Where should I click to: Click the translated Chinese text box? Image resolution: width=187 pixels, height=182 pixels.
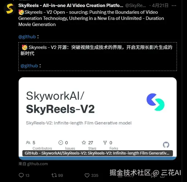click(98, 57)
